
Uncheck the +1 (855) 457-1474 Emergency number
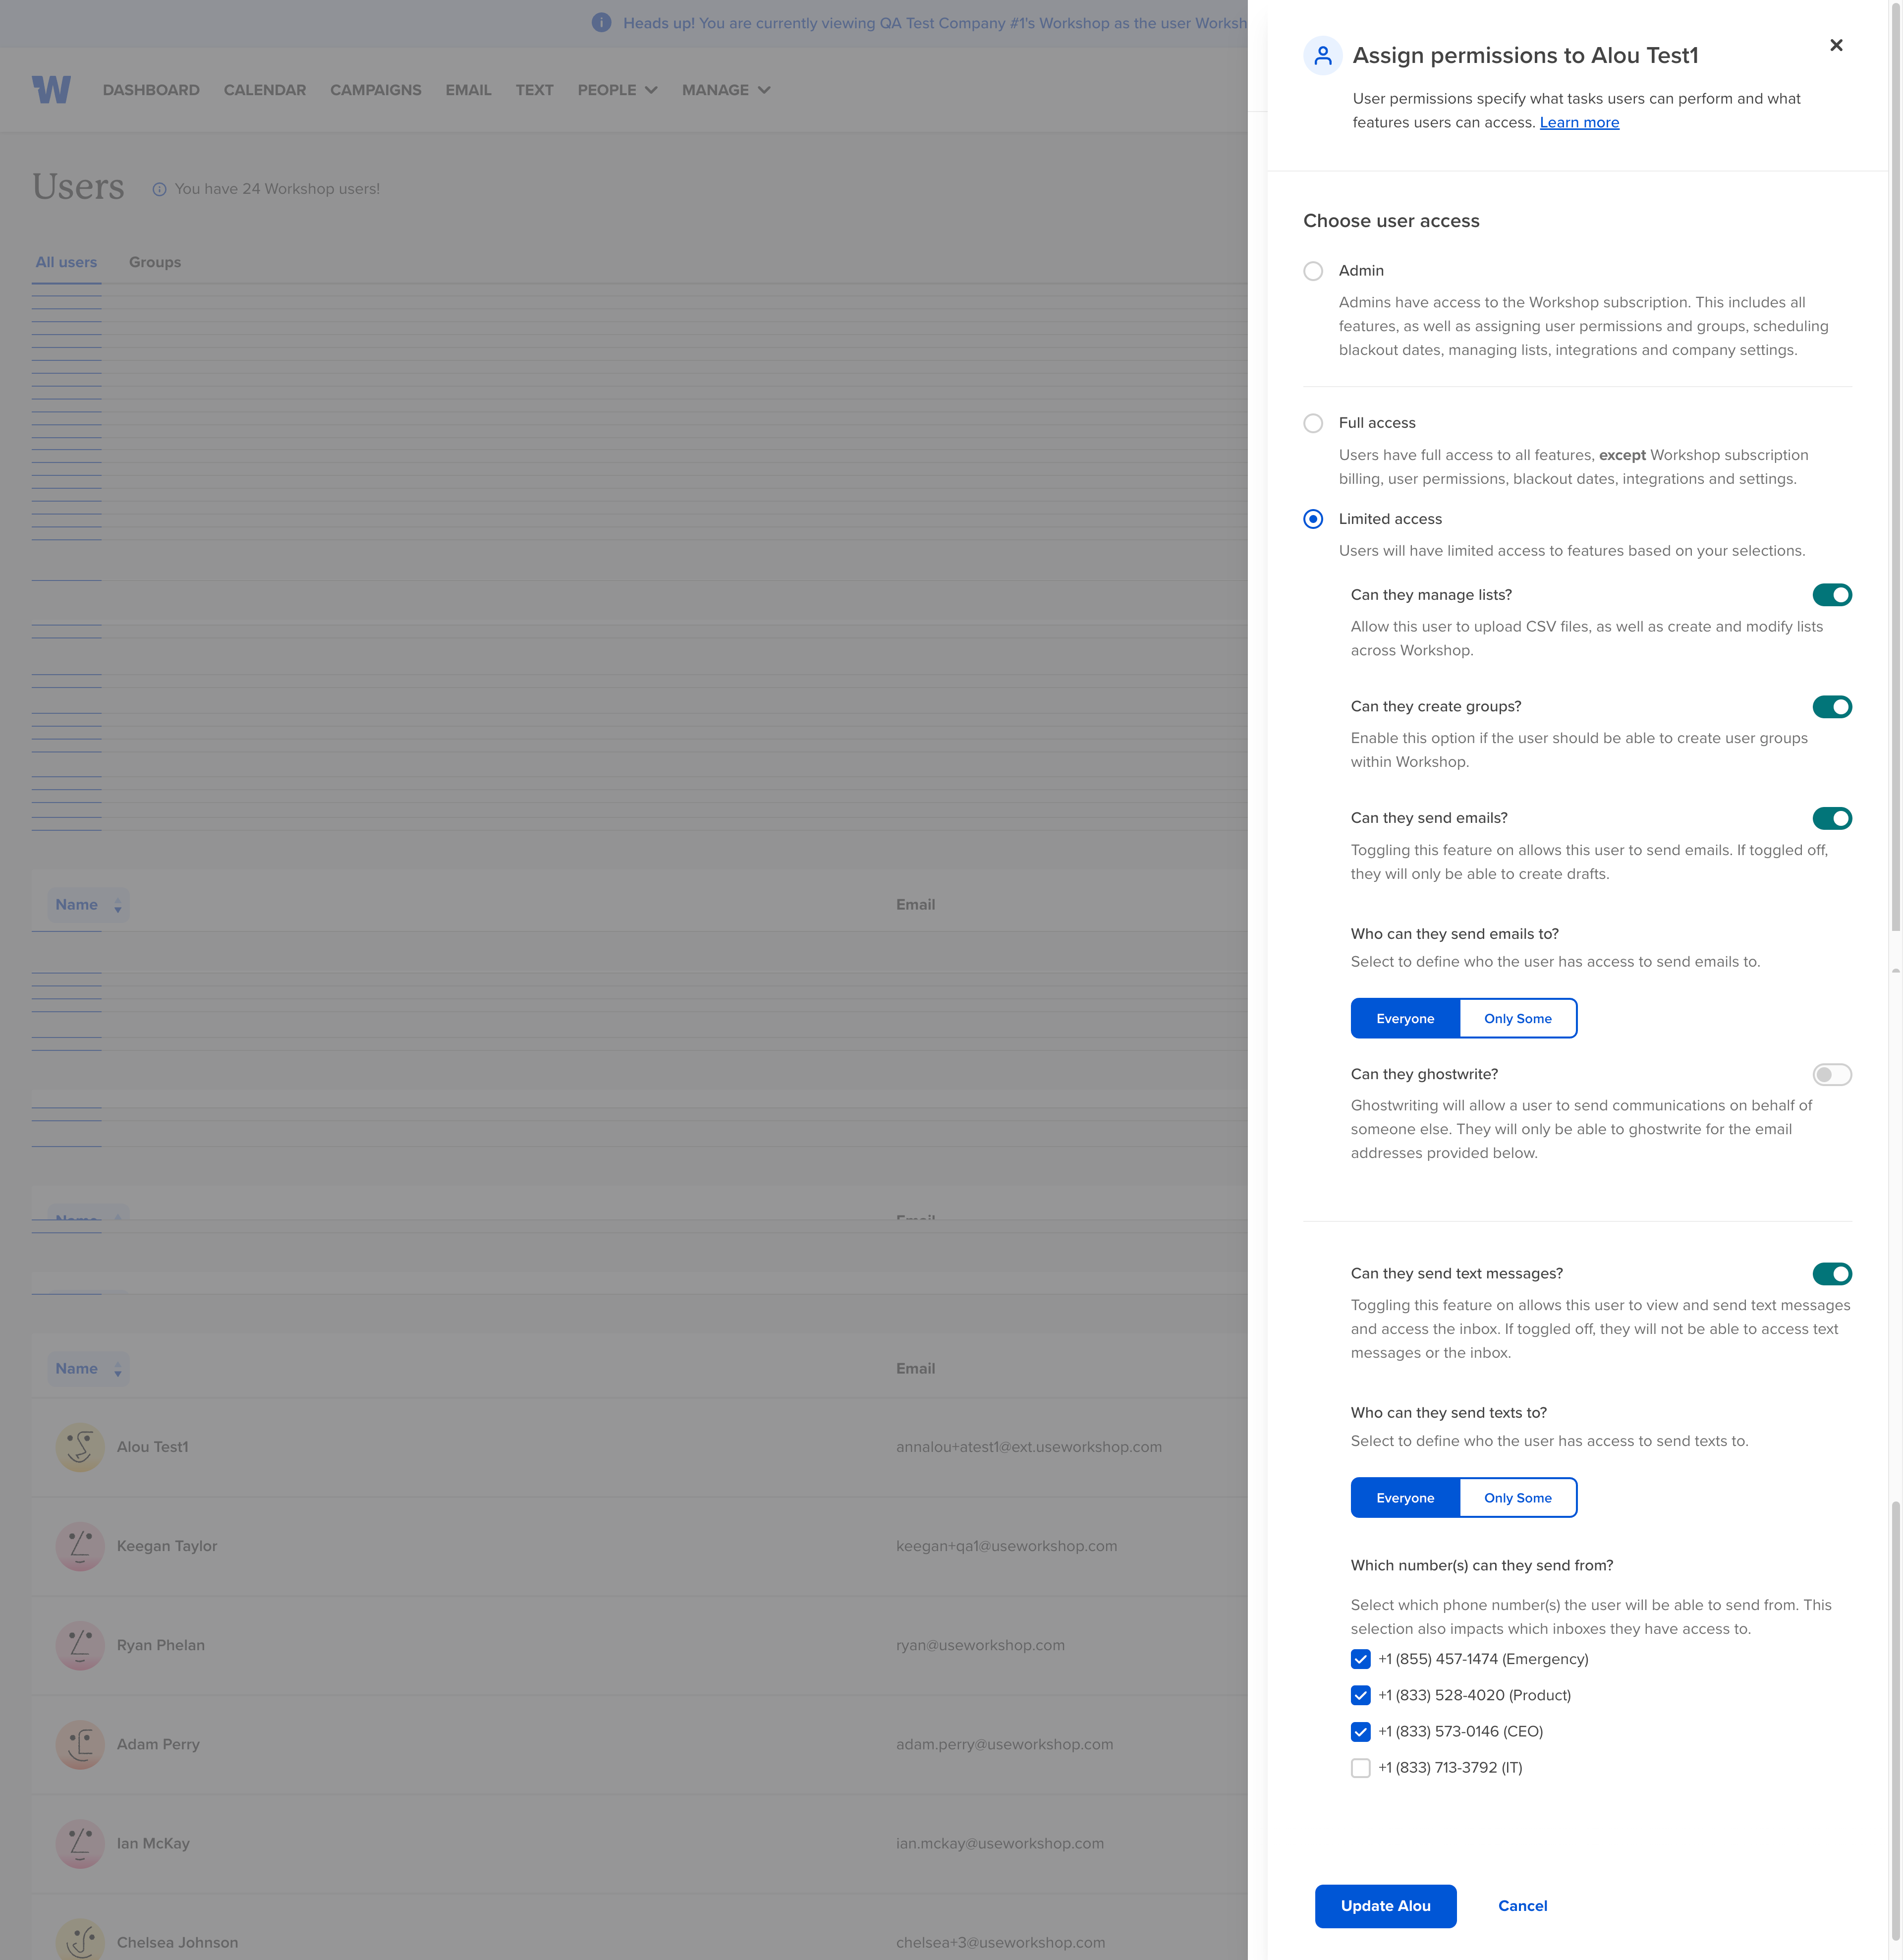(x=1360, y=1659)
